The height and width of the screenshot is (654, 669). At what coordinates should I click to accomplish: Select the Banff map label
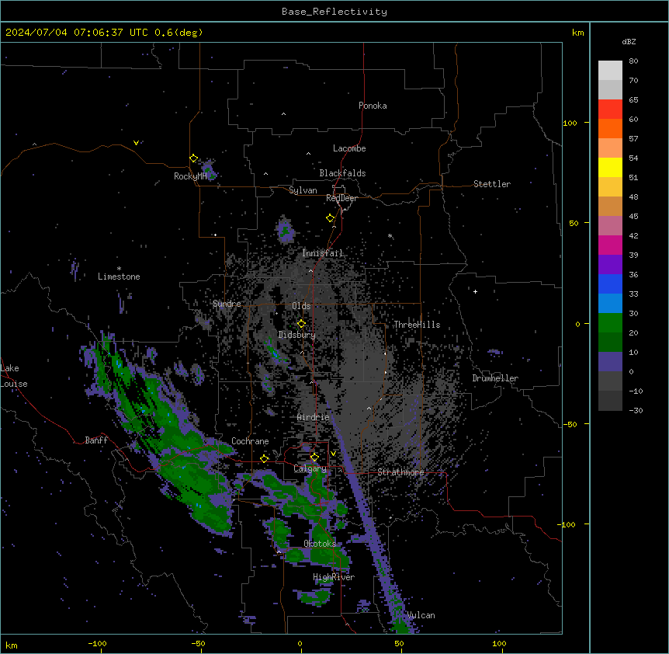[x=96, y=440]
